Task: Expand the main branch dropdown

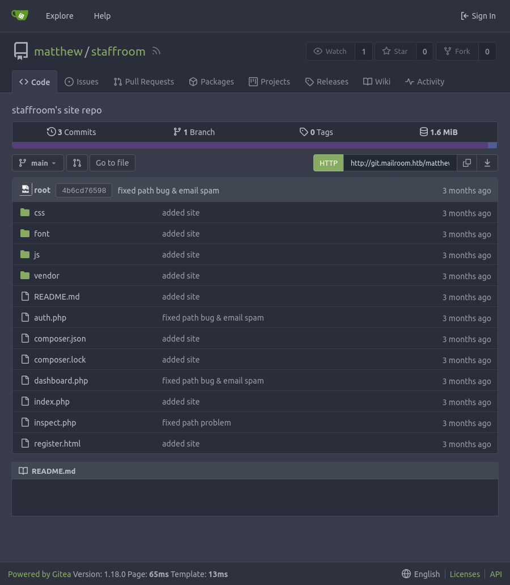Action: click(38, 163)
